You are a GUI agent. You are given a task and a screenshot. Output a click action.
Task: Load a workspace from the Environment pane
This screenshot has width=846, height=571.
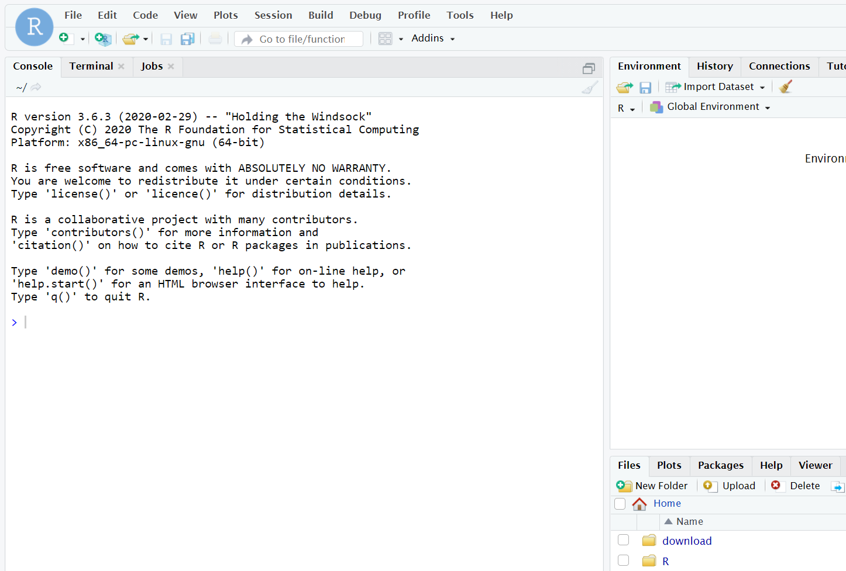tap(624, 86)
